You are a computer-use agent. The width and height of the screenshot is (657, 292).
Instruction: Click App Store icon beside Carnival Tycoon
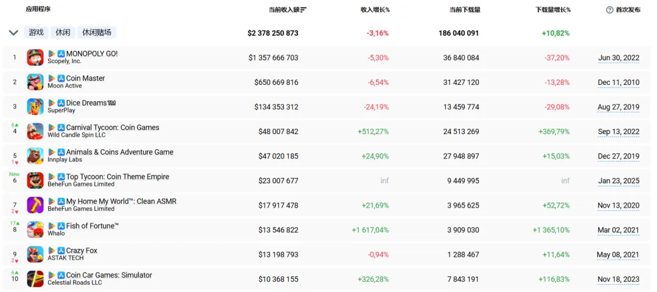click(x=61, y=127)
